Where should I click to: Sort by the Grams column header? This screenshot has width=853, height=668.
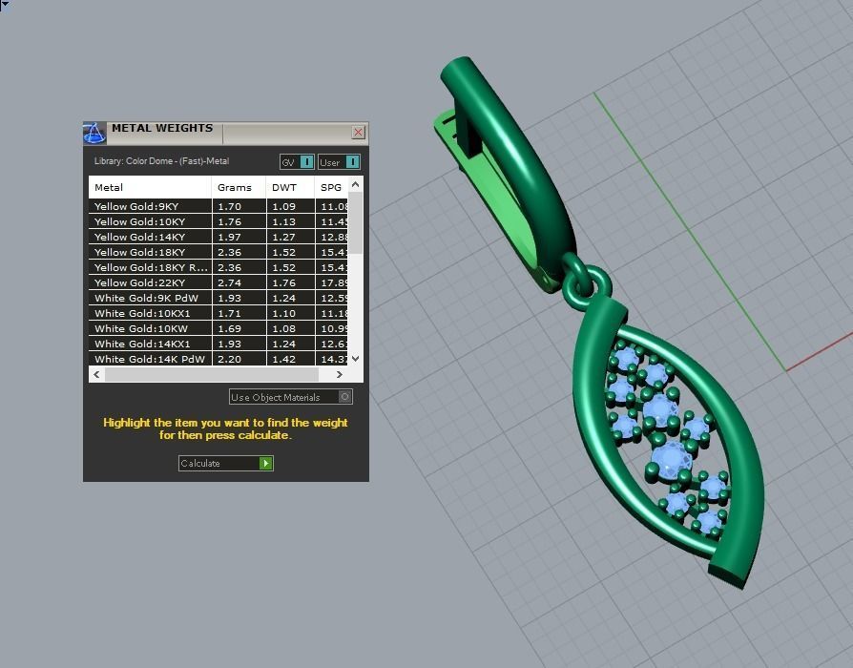point(239,187)
